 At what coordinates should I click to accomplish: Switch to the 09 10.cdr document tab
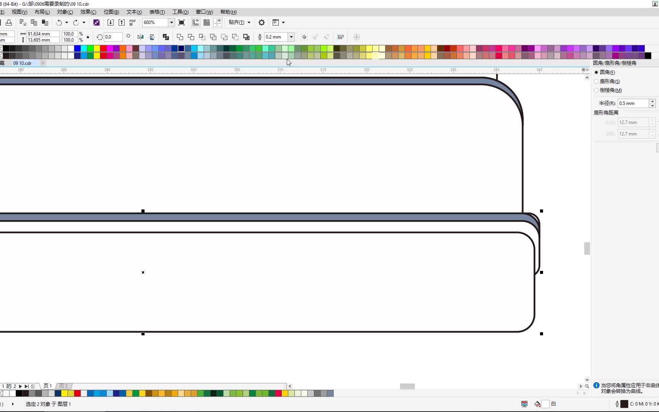pos(23,63)
